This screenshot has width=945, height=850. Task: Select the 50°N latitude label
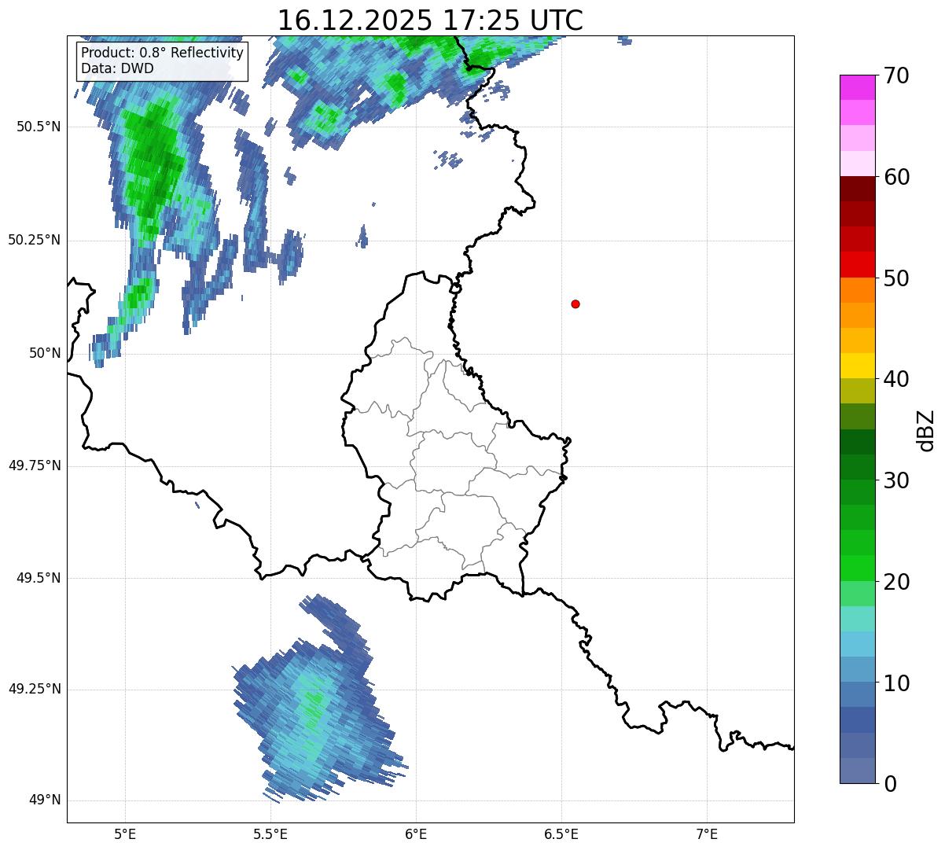(45, 353)
